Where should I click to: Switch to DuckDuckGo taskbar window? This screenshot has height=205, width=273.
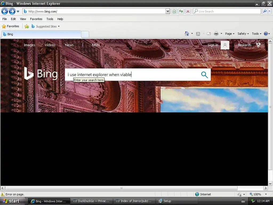pyautogui.click(x=91, y=201)
